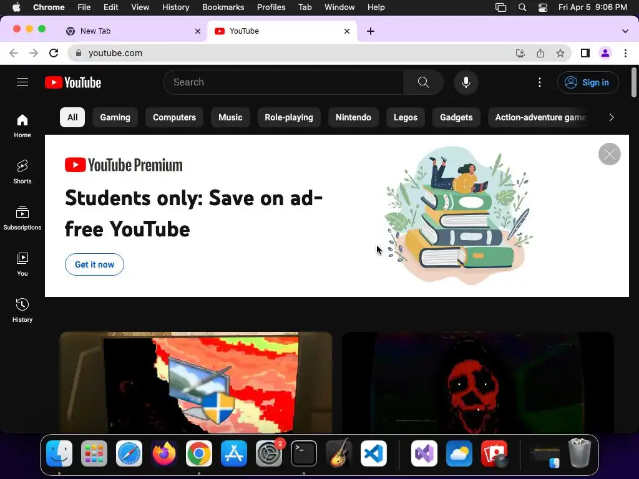Open the Edit menu

(110, 7)
